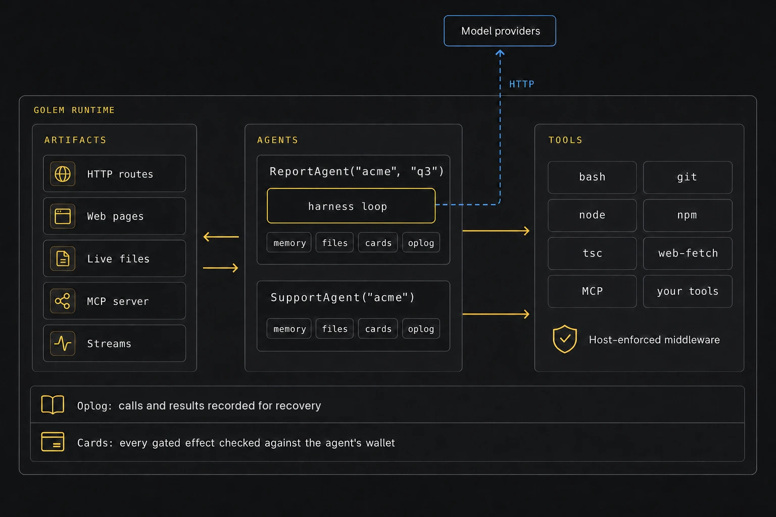The width and height of the screenshot is (776, 517).
Task: Click the pulse icon beside Streams
Action: [x=63, y=343]
